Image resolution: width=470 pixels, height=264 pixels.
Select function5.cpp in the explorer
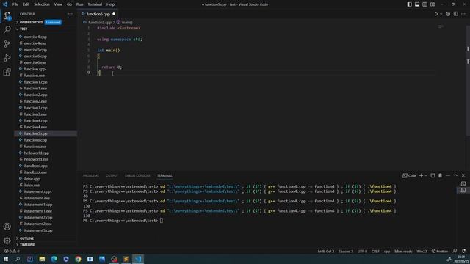point(35,133)
